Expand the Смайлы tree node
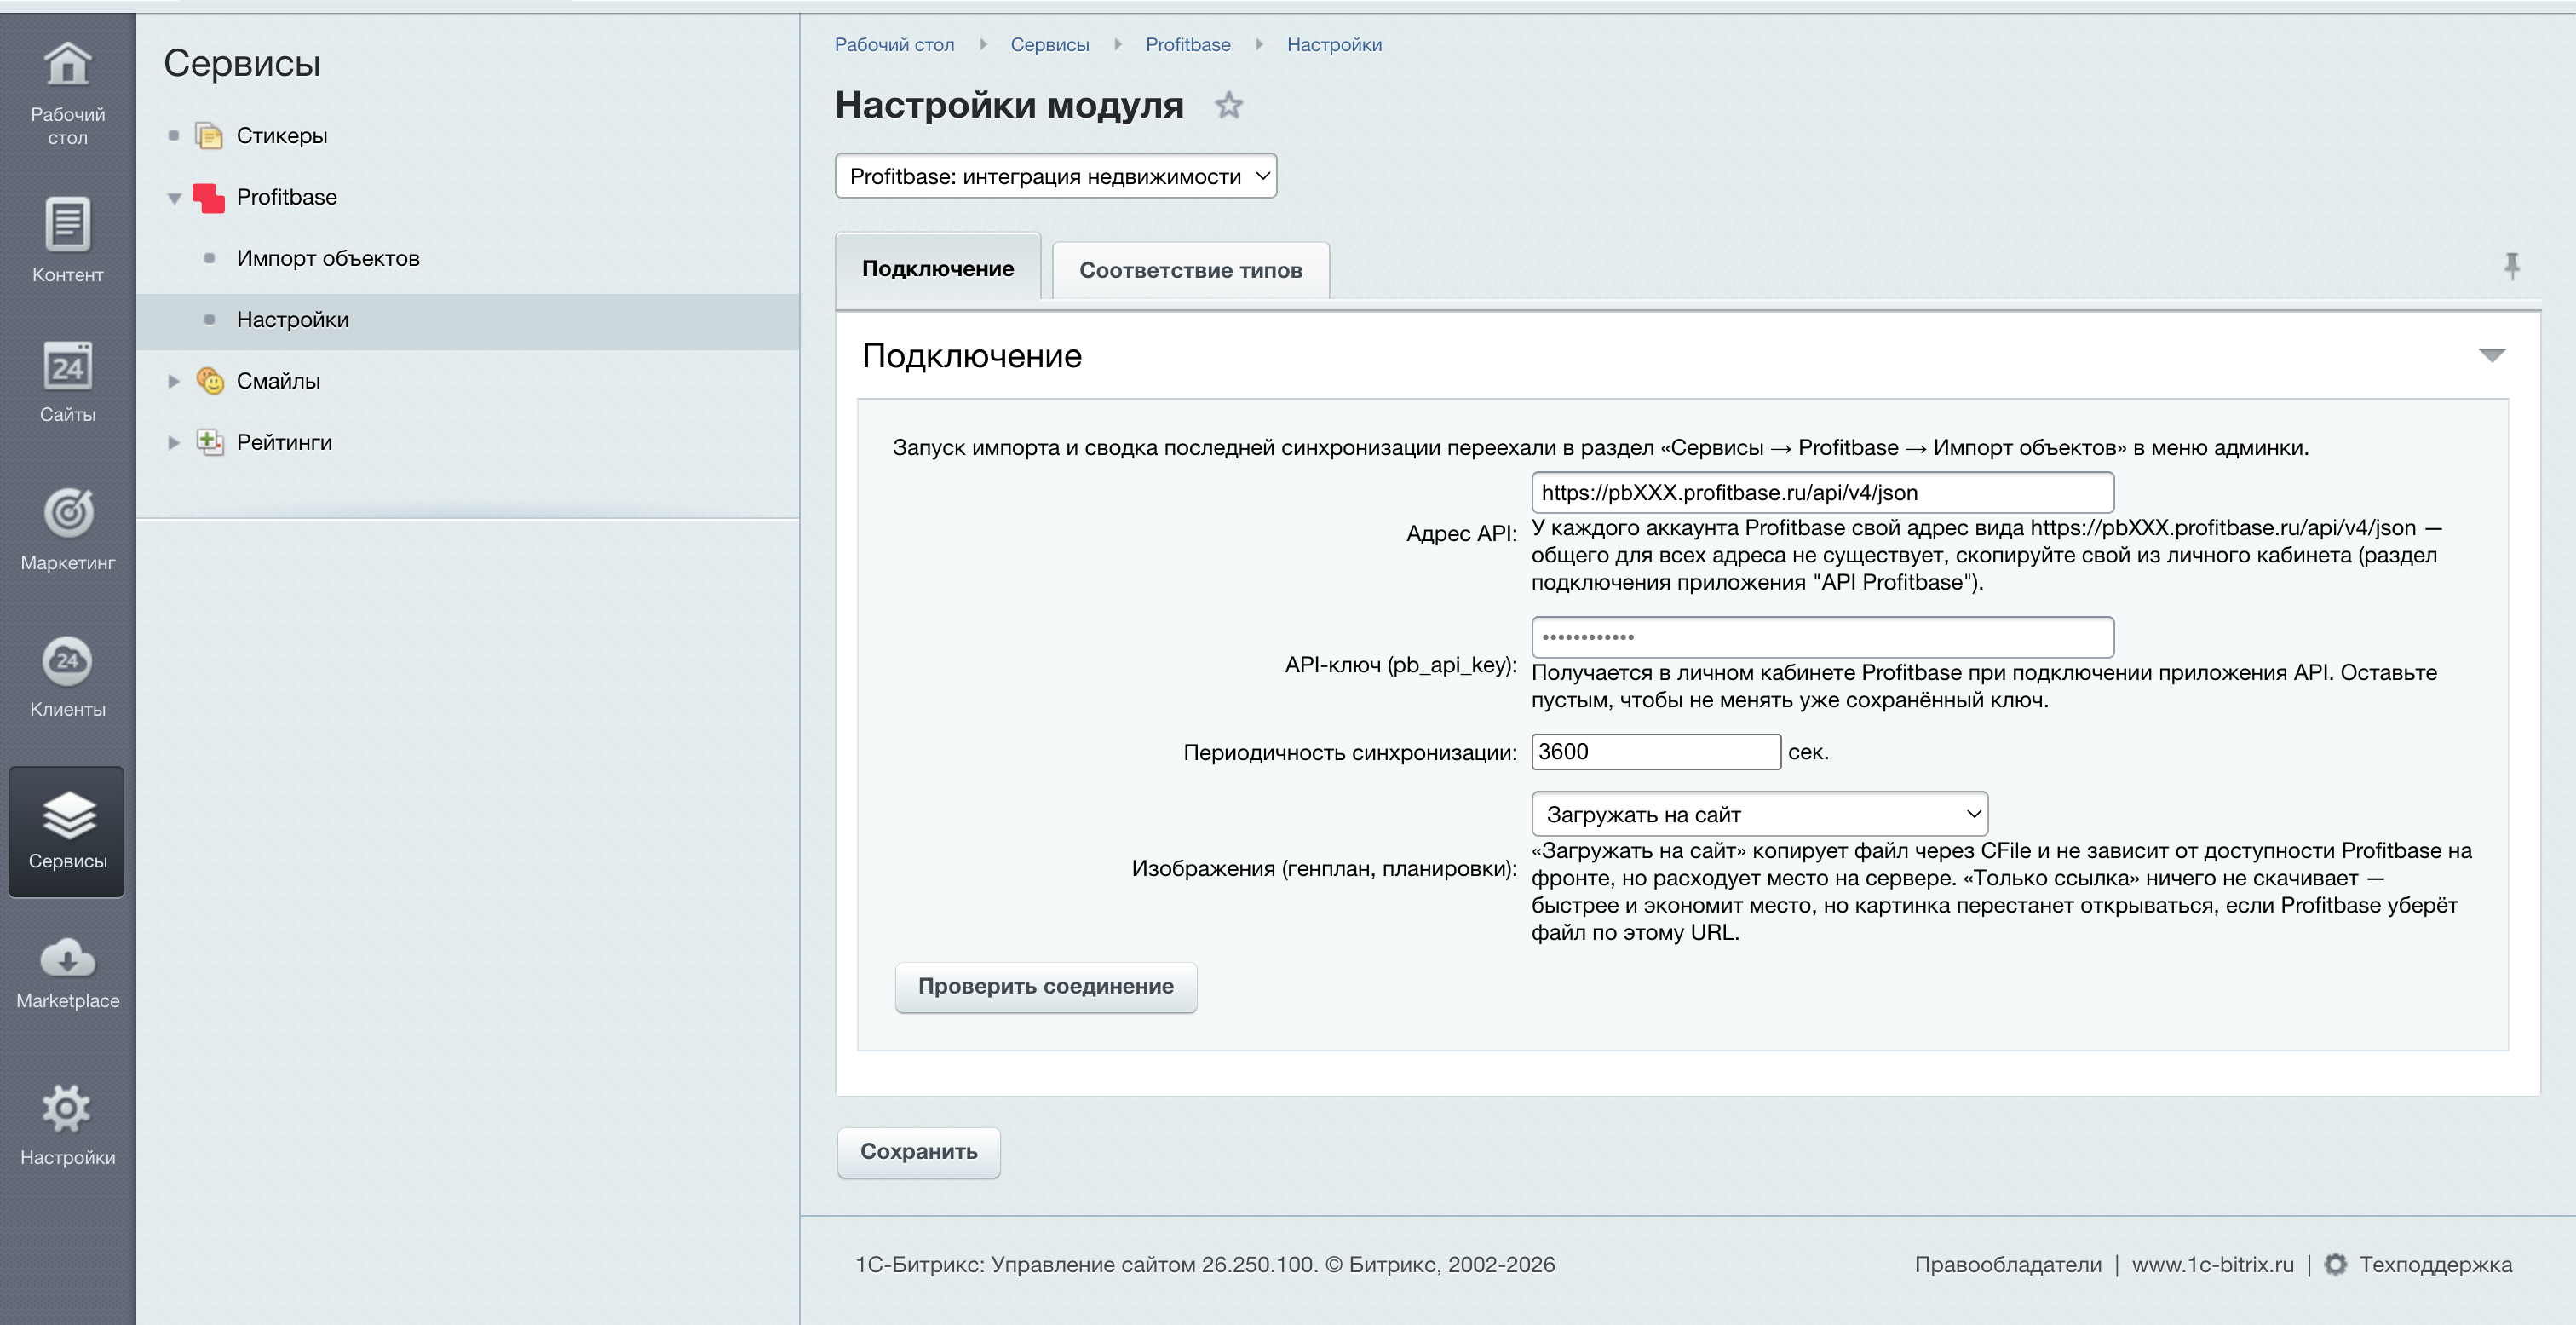The width and height of the screenshot is (2576, 1325). click(x=174, y=381)
